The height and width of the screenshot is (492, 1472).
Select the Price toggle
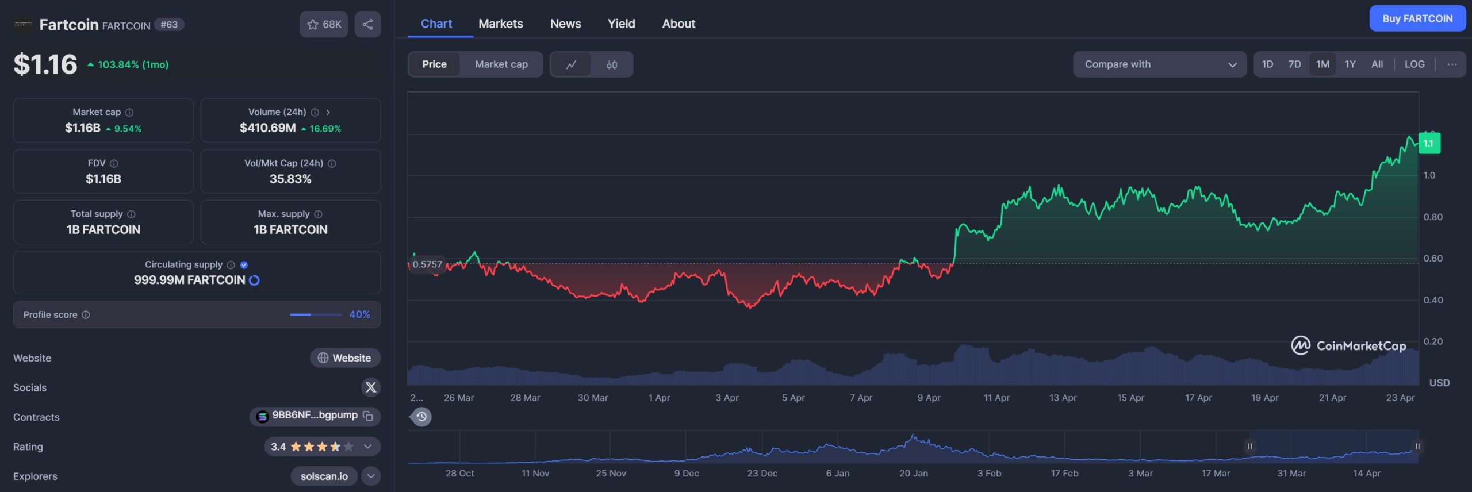(x=434, y=64)
